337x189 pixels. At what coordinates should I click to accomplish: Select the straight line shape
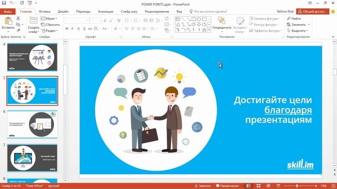[x=183, y=19]
